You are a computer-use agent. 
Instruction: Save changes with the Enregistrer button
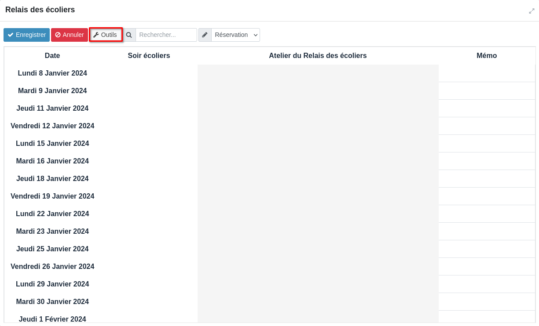pyautogui.click(x=27, y=35)
